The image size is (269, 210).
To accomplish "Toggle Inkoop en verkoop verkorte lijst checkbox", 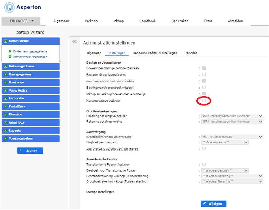I will pyautogui.click(x=204, y=94).
